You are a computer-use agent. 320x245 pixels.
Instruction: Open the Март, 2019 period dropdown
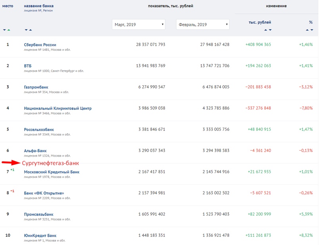pyautogui.click(x=138, y=25)
